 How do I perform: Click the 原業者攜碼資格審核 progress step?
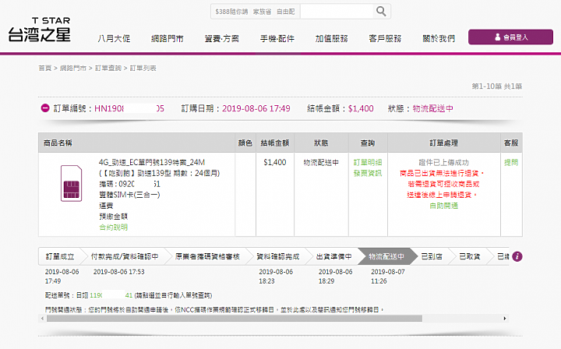[207, 256]
